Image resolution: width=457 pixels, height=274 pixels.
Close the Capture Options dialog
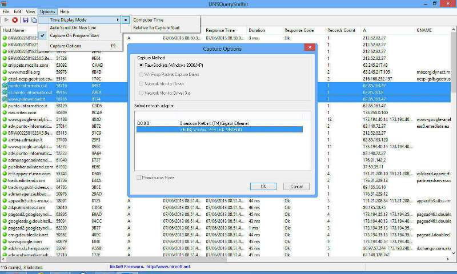pos(309,48)
